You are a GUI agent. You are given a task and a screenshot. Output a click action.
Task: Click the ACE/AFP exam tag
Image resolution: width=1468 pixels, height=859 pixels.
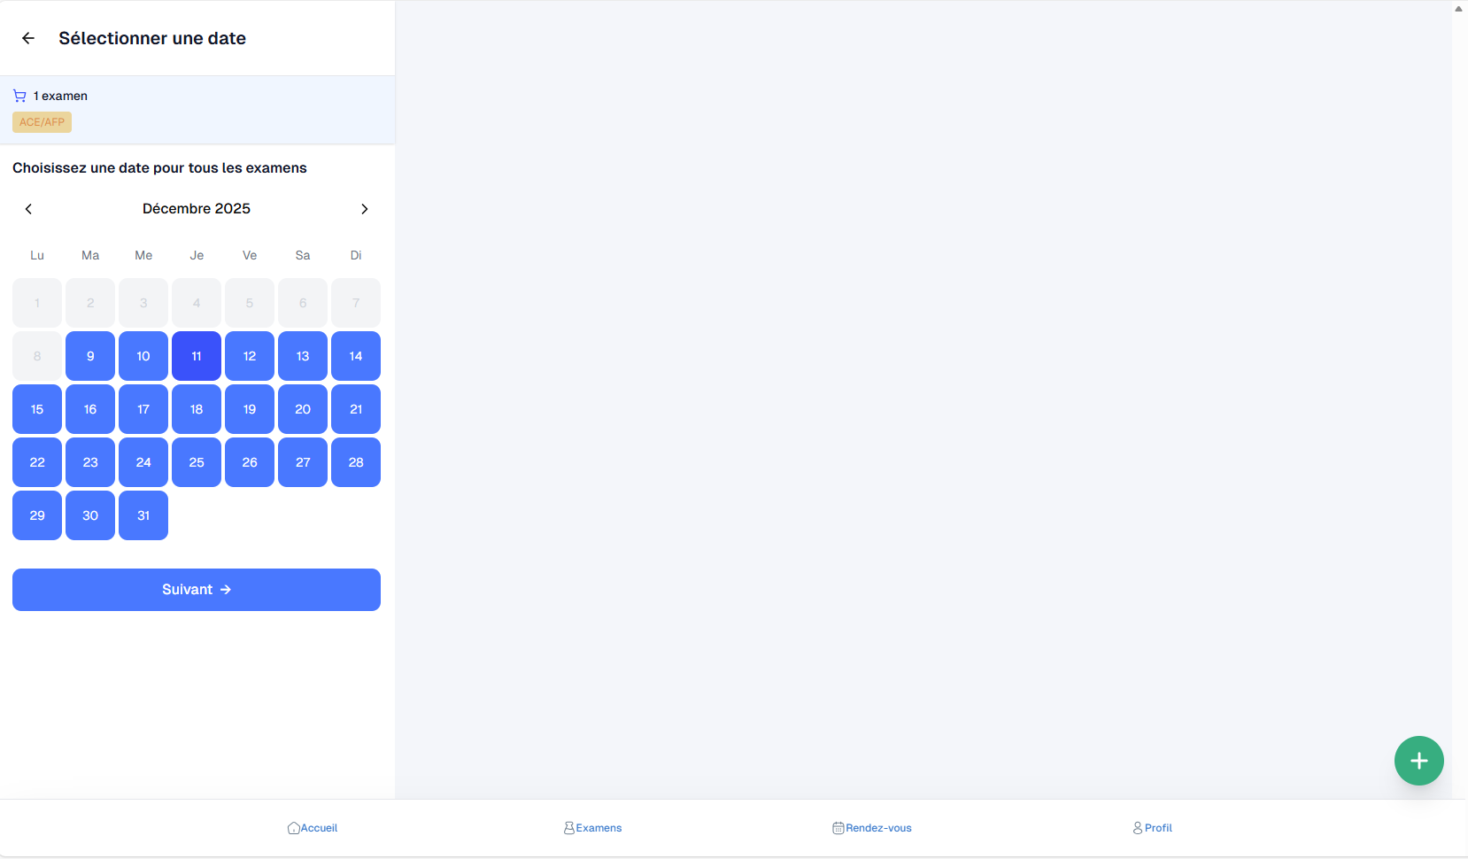click(42, 122)
